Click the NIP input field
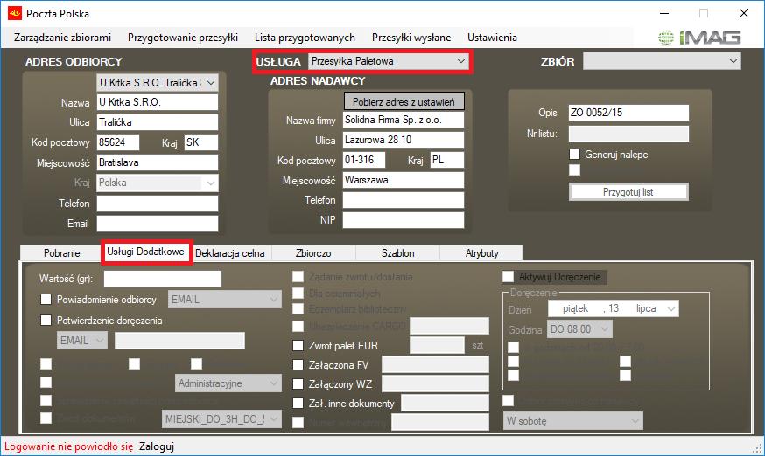Viewport: 765px width, 456px height. [x=404, y=220]
